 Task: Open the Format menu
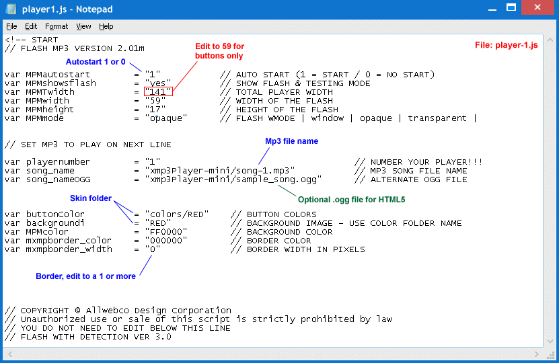(57, 26)
